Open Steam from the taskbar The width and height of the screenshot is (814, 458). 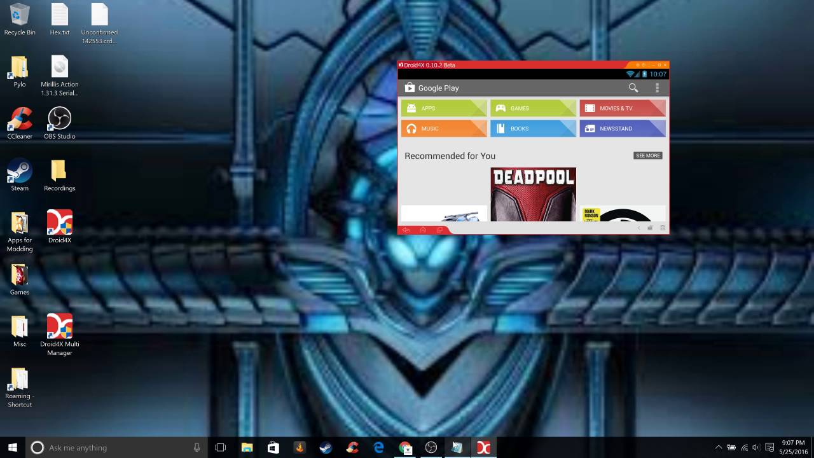click(x=326, y=447)
